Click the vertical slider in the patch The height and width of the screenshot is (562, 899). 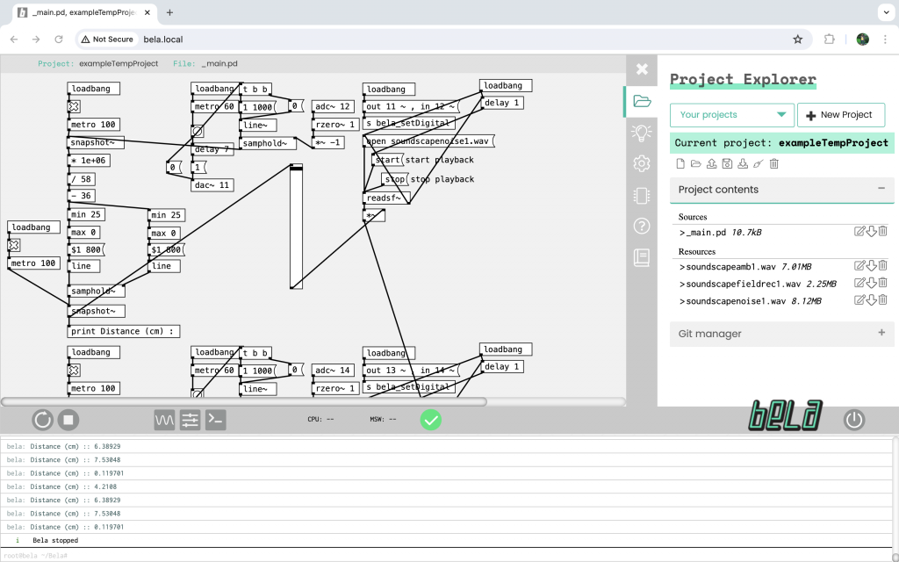296,227
